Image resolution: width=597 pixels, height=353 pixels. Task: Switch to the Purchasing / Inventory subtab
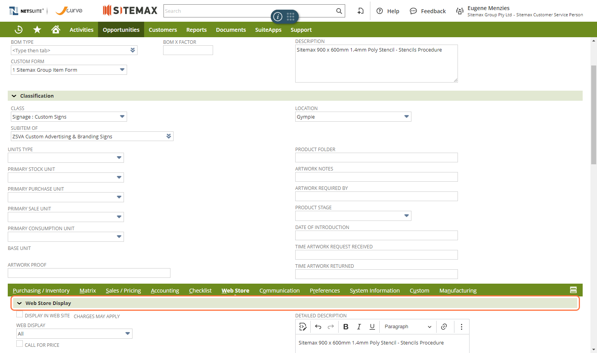[41, 291]
